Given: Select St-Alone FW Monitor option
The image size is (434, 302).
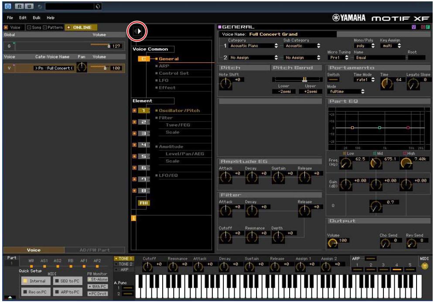Looking at the screenshot, I should [97, 280].
